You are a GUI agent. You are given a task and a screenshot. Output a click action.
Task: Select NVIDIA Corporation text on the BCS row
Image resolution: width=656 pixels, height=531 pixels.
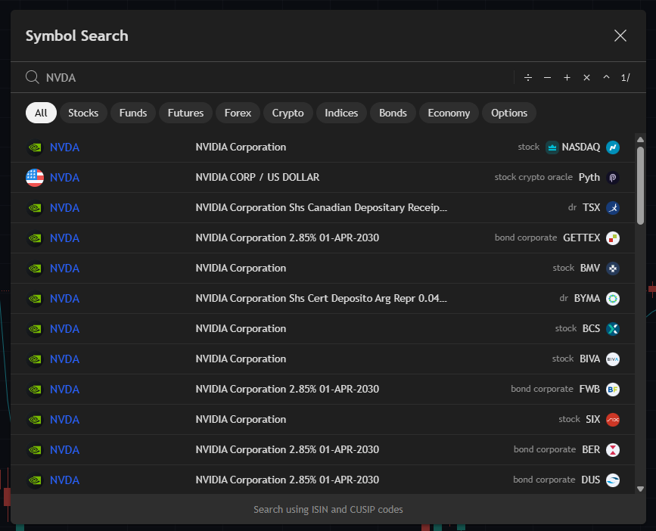click(x=241, y=328)
